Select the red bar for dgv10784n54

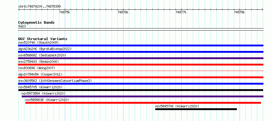click(141, 77)
